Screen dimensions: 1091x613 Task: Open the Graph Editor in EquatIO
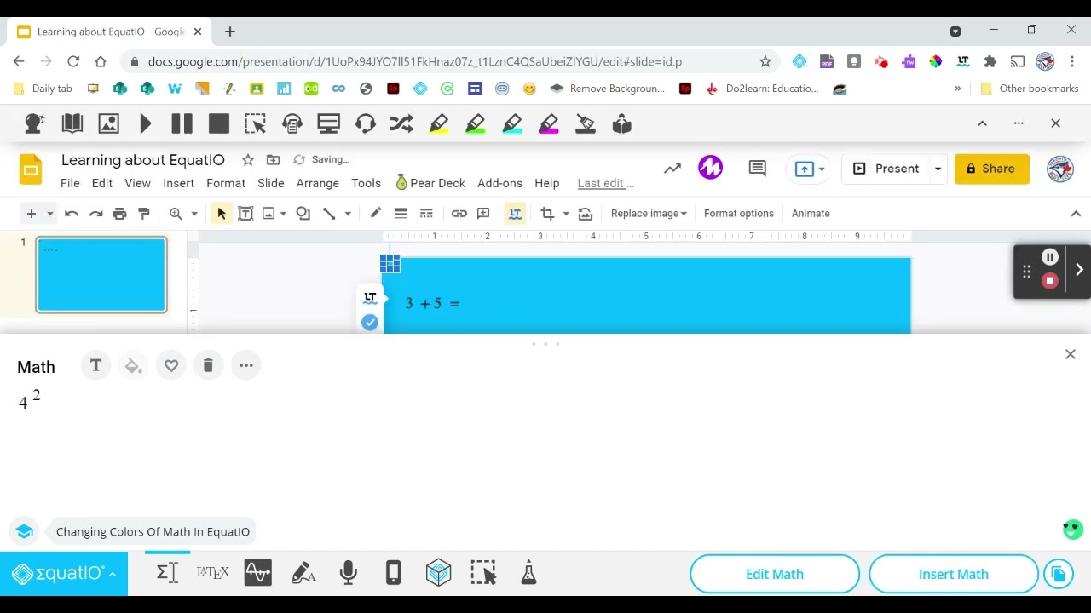(x=258, y=573)
